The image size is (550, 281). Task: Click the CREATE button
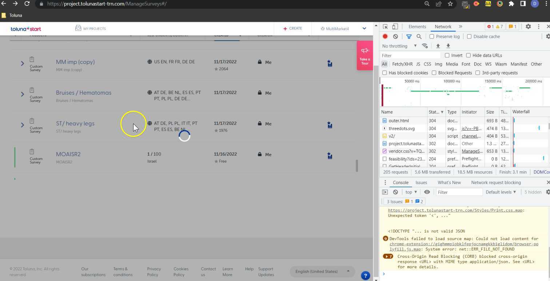tap(292, 28)
